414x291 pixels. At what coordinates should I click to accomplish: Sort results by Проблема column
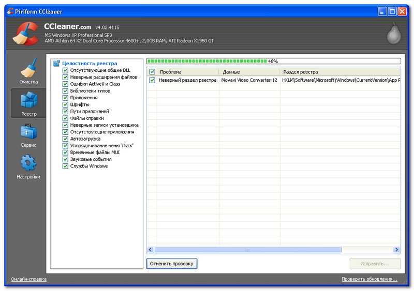pyautogui.click(x=188, y=72)
